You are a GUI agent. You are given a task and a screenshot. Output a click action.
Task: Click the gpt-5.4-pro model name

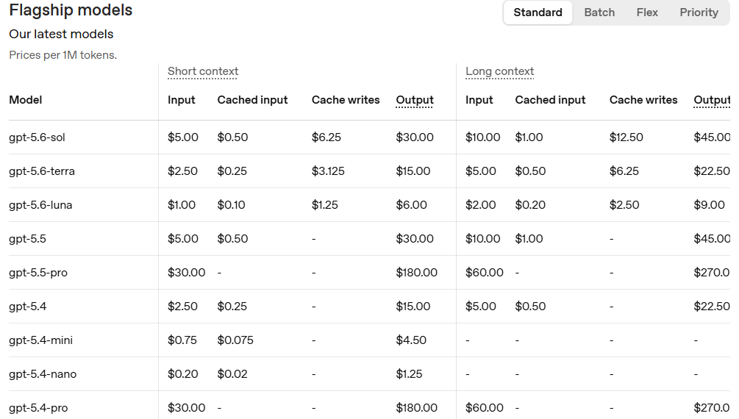38,408
